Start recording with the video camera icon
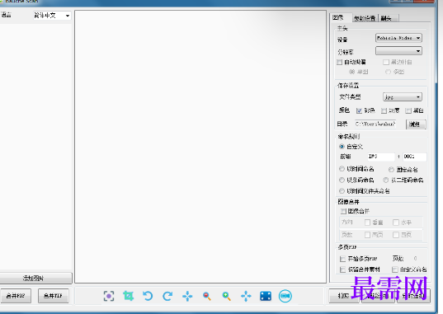443x314 pixels. (285, 296)
